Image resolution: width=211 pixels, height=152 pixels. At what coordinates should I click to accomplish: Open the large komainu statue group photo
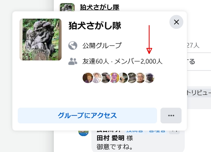[41, 40]
